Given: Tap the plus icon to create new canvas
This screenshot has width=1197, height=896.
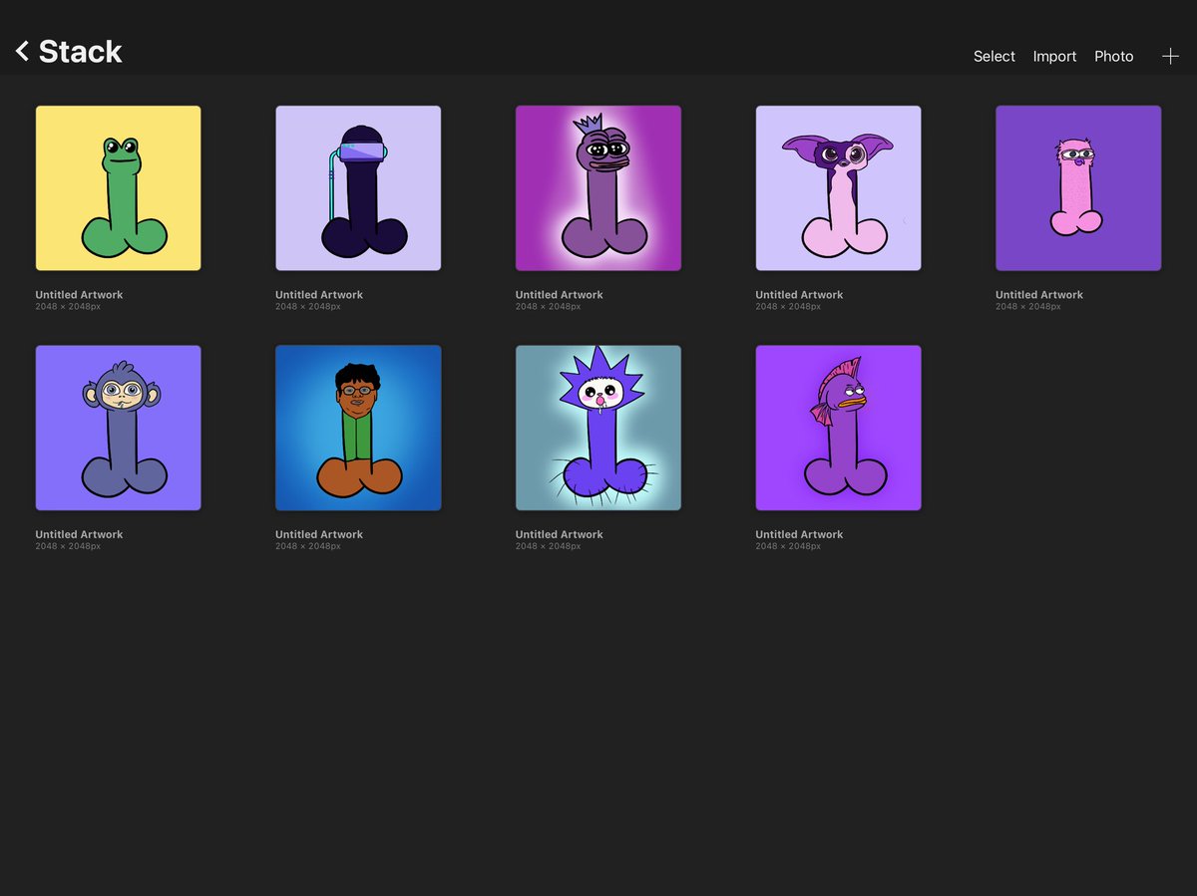Looking at the screenshot, I should 1170,56.
